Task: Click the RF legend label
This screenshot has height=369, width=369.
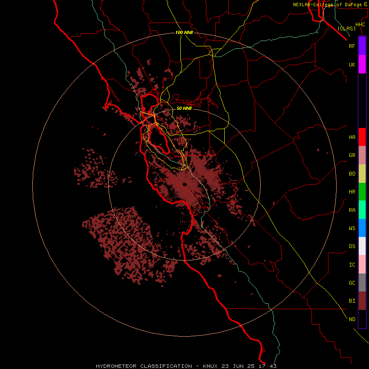Action: pyautogui.click(x=352, y=46)
